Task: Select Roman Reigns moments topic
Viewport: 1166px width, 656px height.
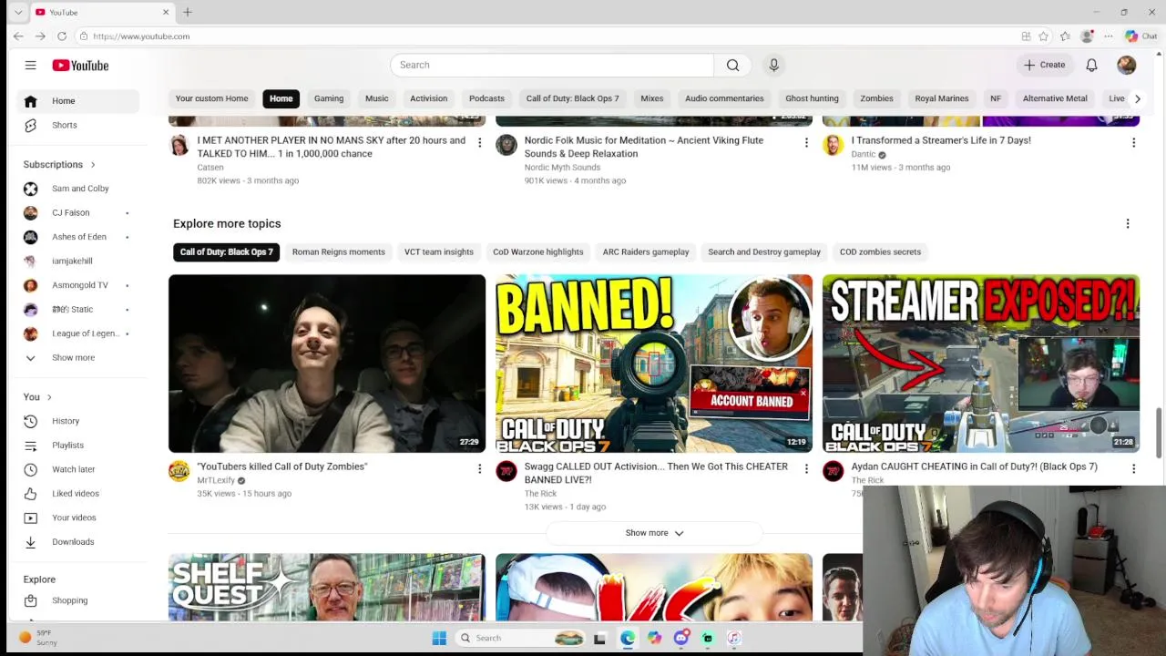Action: point(338,252)
